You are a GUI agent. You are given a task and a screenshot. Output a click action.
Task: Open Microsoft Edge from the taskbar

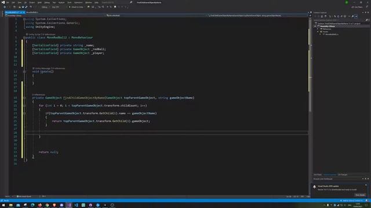tap(32, 205)
